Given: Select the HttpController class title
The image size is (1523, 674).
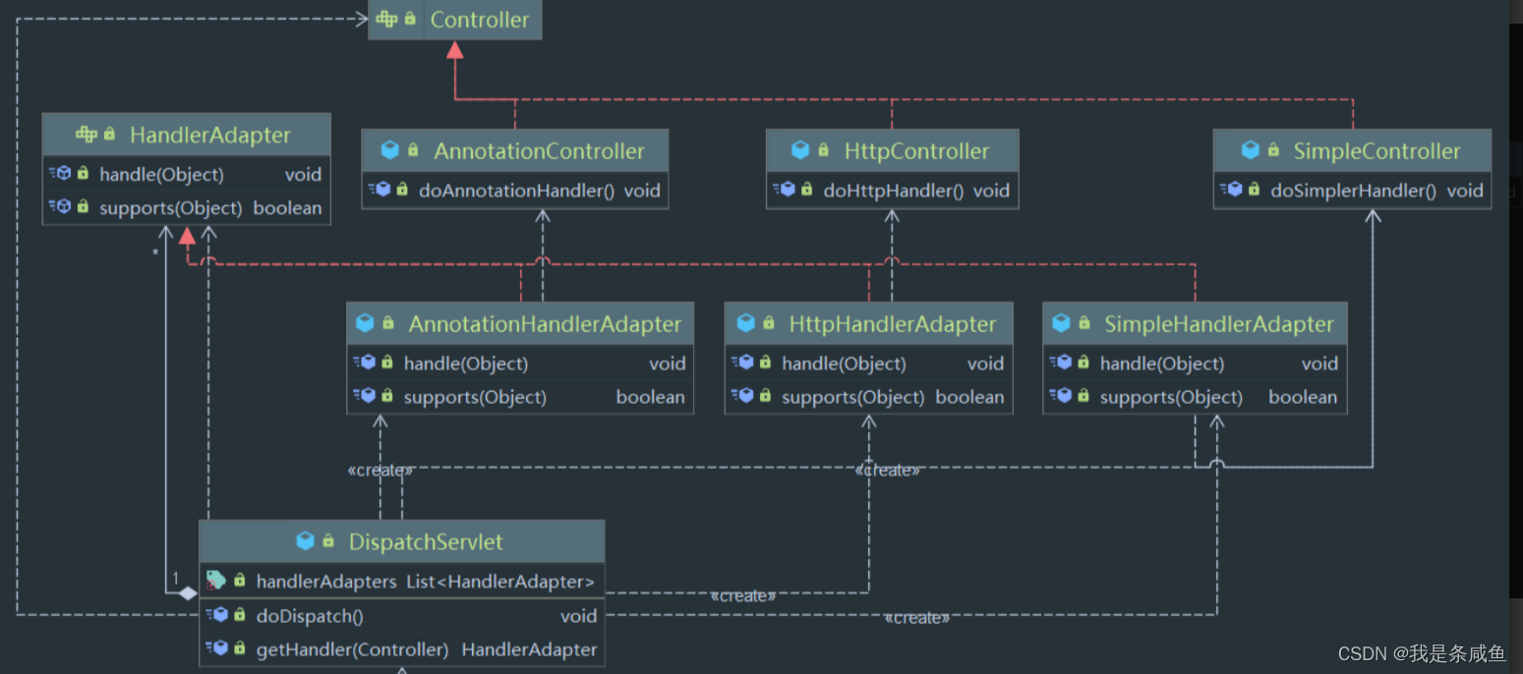Looking at the screenshot, I should tap(916, 151).
